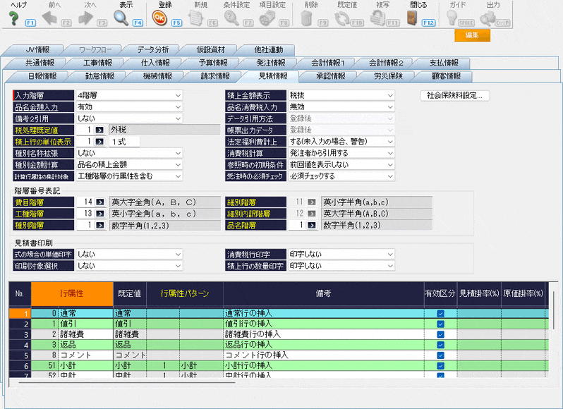Click lookup arrow button for 費目階層

[x=99, y=202]
